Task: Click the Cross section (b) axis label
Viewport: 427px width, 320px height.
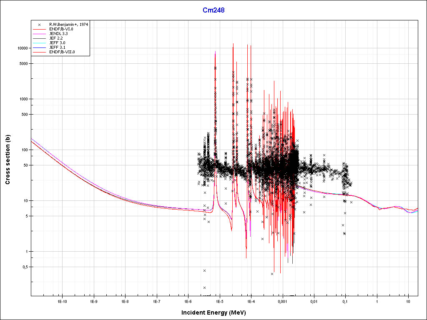Action: 8,160
